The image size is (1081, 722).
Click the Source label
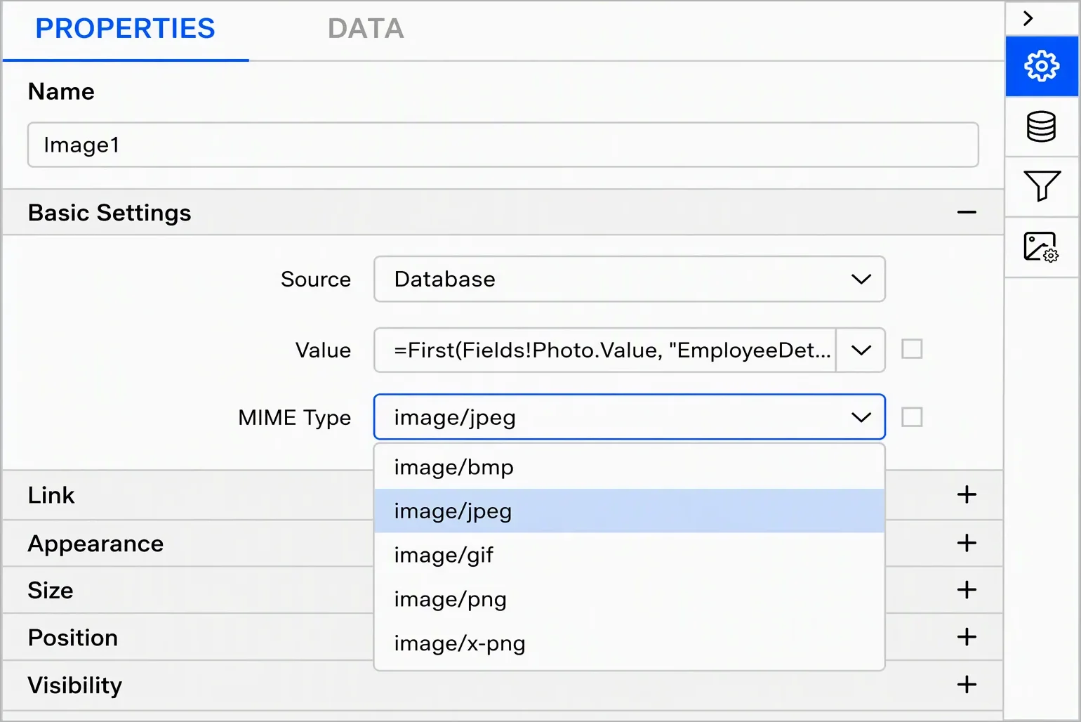316,280
